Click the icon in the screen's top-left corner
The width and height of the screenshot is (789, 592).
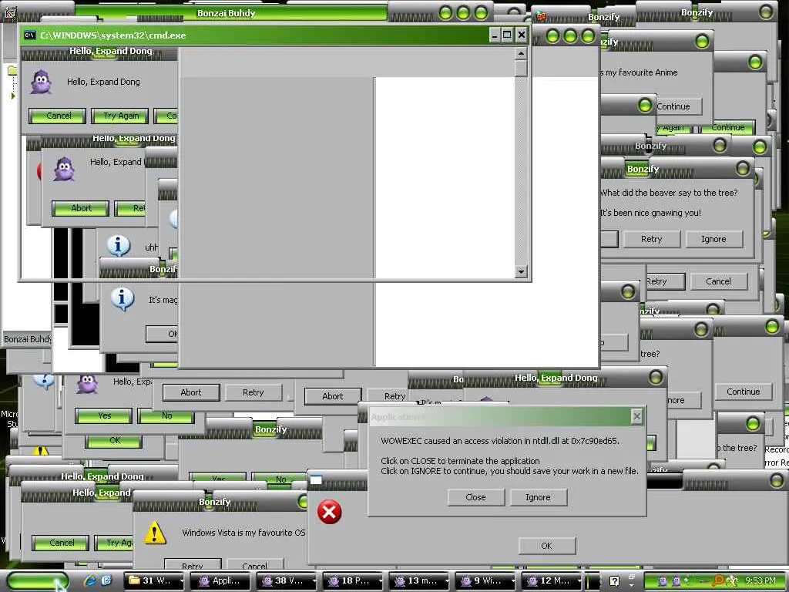9,12
